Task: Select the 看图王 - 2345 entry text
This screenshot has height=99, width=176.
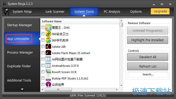Action: coord(61,28)
